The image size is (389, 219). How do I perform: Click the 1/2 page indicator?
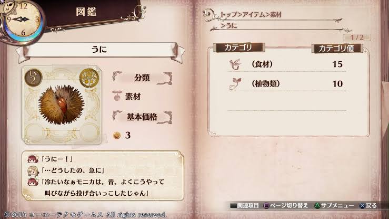coord(357,37)
